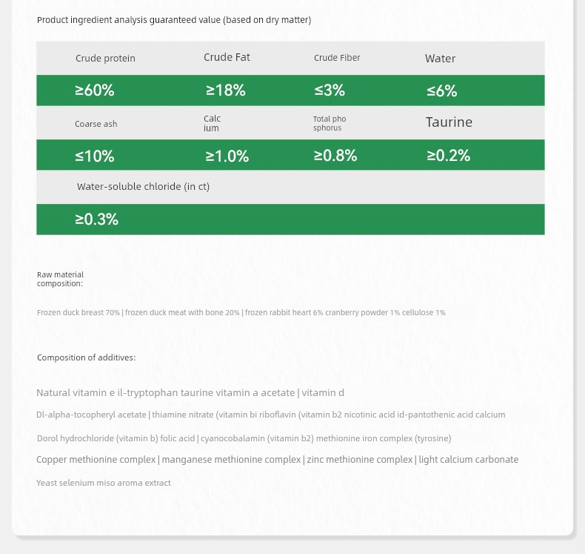Viewport: 585px width, 554px height.
Task: Select the ≥18% crude fat value
Action: (x=225, y=90)
